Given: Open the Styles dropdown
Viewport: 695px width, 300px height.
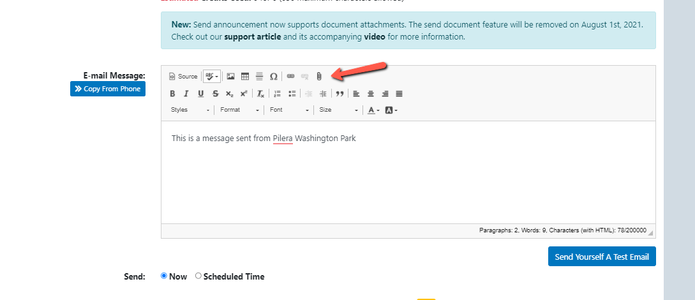Looking at the screenshot, I should pos(190,110).
